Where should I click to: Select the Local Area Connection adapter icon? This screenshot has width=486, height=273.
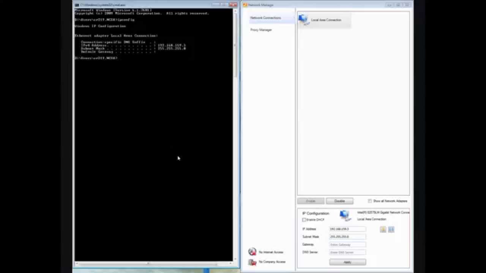tap(303, 20)
